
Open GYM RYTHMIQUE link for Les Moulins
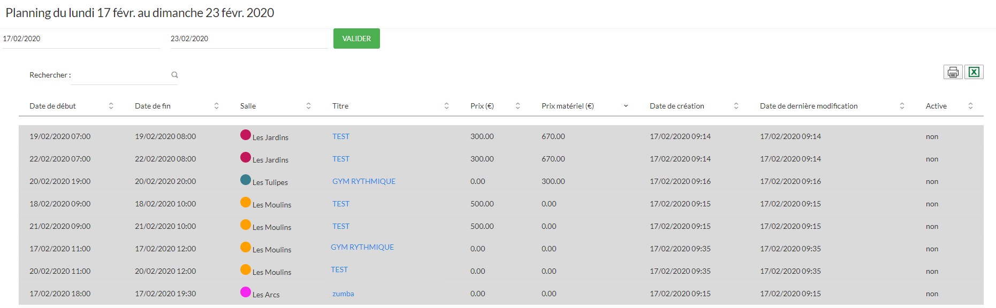(x=362, y=247)
